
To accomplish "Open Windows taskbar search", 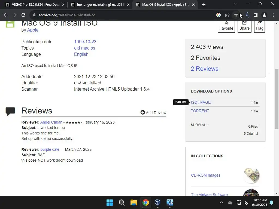I will pyautogui.click(x=122, y=202).
